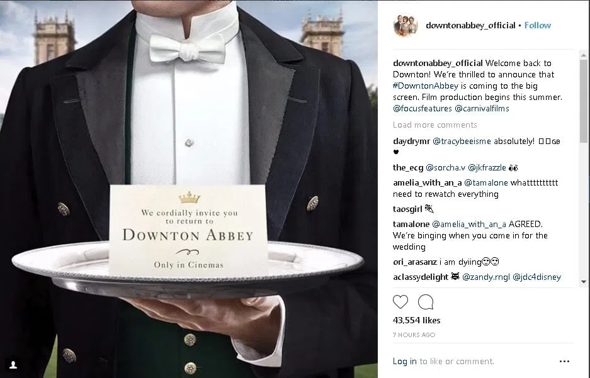Screen dimensions: 590x378
Task: Open @tracybeeisme mention link
Action: (x=462, y=142)
